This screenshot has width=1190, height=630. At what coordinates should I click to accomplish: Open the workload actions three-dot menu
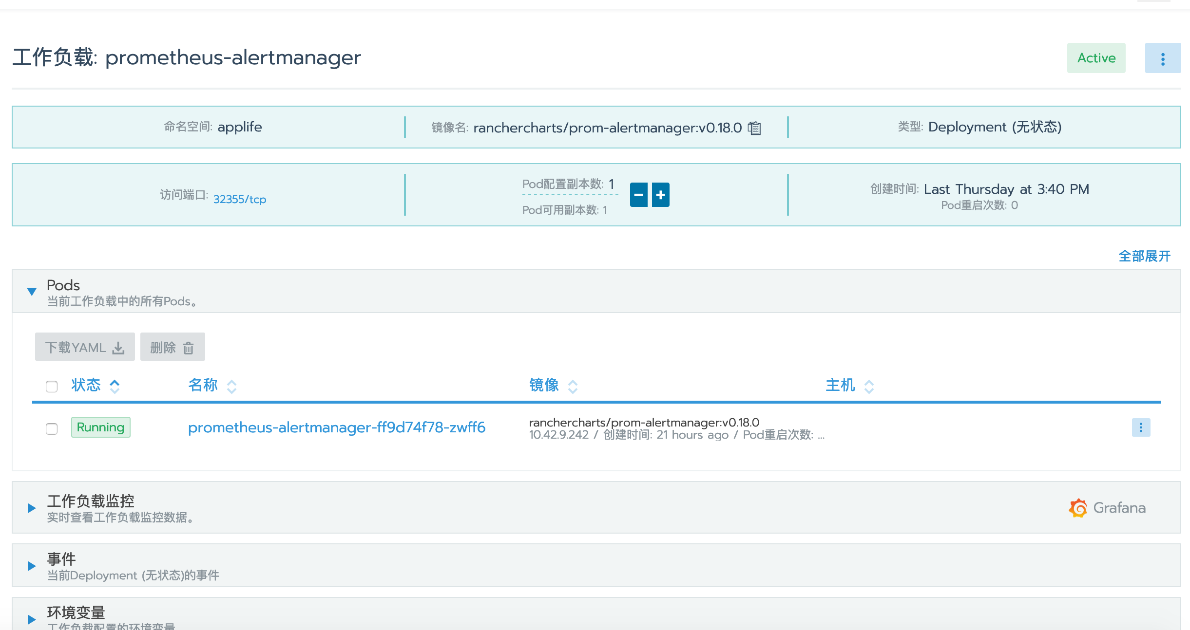coord(1163,58)
